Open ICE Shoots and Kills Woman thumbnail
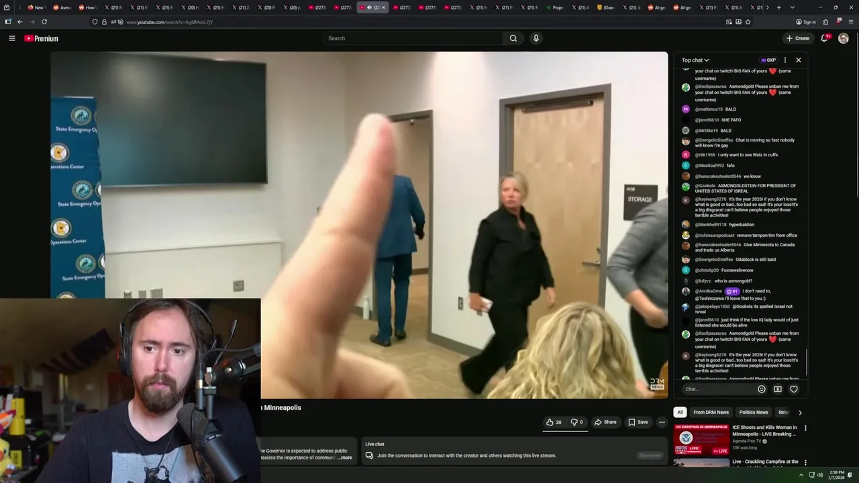This screenshot has width=859, height=483. tap(701, 439)
